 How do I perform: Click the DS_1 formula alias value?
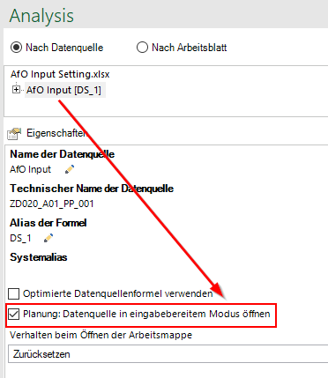click(20, 238)
